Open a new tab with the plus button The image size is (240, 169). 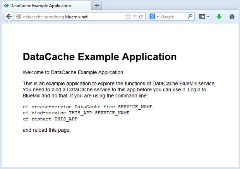click(97, 6)
